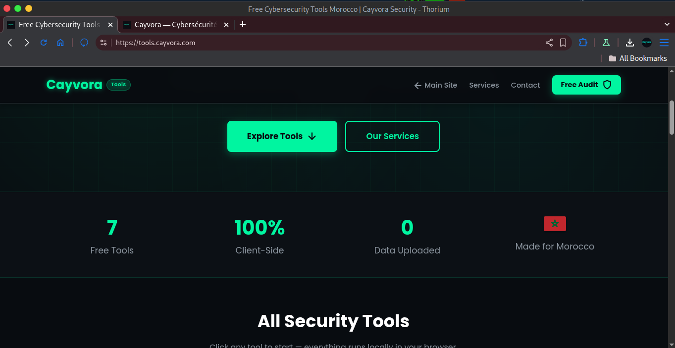This screenshot has height=348, width=675.
Task: Click the '7' free tools statistic
Action: (x=112, y=227)
